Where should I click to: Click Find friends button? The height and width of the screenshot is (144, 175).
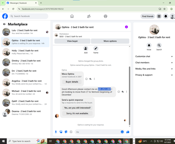(148, 16)
